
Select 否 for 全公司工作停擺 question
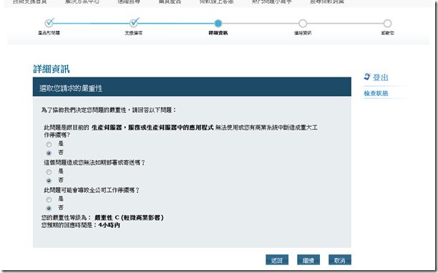point(49,208)
